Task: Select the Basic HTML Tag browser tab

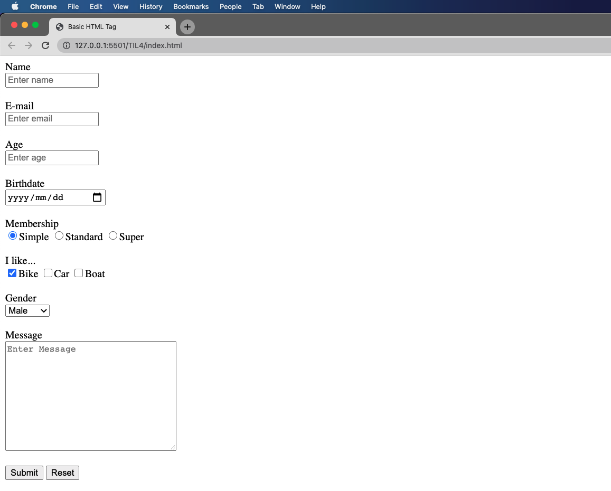Action: pos(112,27)
